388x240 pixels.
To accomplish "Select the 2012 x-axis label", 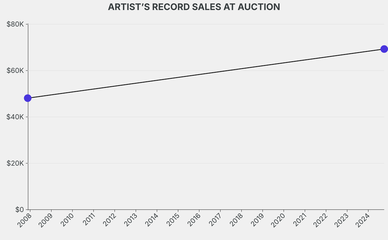I will coord(109,220).
